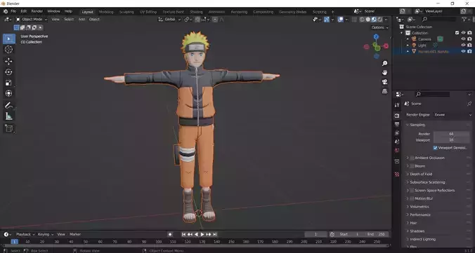Open the Output properties tab icon
The height and width of the screenshot is (253, 475).
397,124
